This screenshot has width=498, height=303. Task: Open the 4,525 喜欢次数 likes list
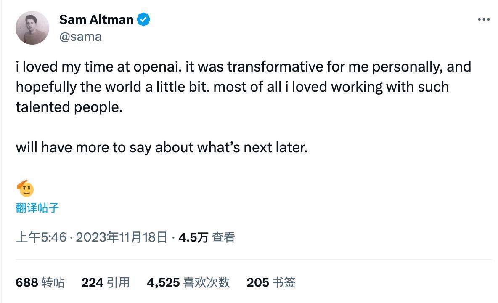point(188,282)
